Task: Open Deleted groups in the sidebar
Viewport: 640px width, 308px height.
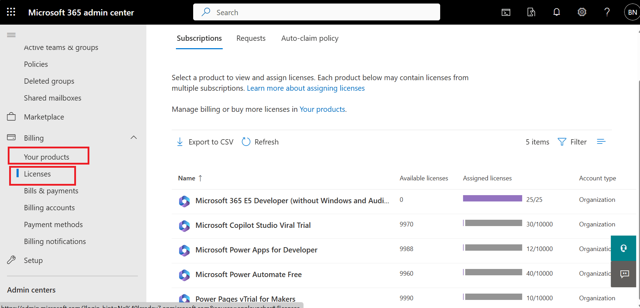Action: tap(49, 81)
